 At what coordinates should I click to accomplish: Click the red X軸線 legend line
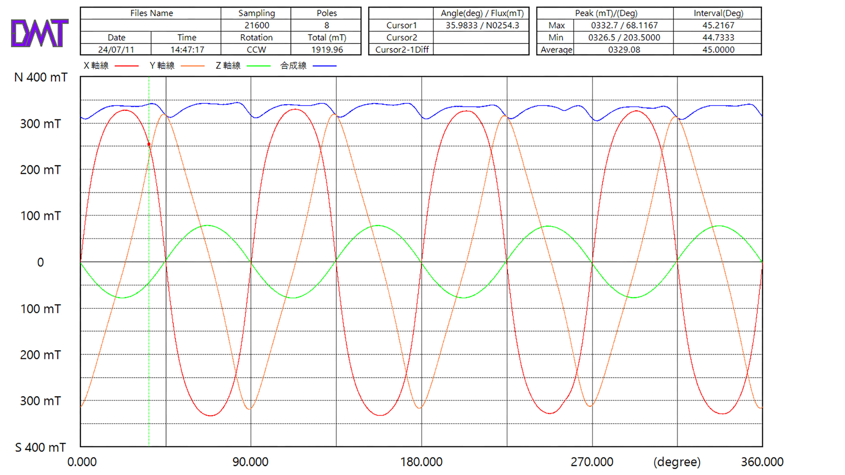(126, 66)
